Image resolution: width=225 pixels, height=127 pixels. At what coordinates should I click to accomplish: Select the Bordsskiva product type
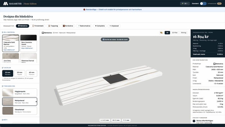[x=68, y=26]
